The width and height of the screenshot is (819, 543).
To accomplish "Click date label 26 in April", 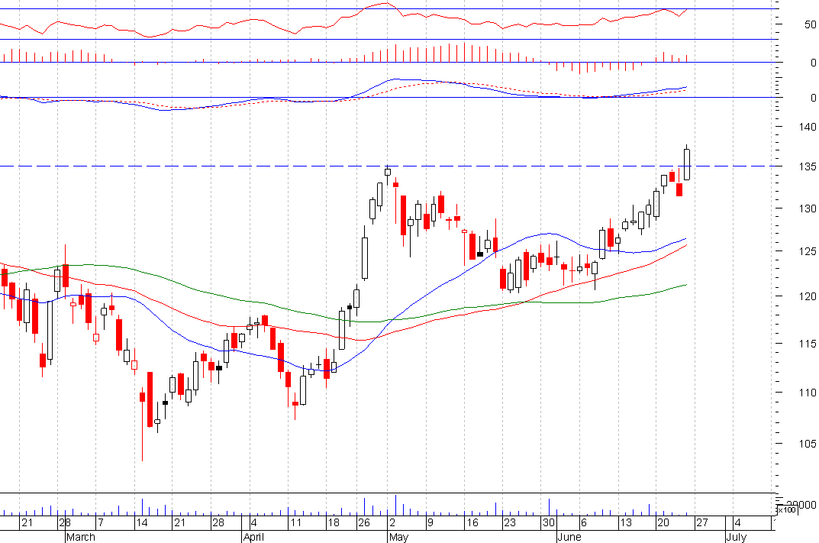I will coord(364,522).
